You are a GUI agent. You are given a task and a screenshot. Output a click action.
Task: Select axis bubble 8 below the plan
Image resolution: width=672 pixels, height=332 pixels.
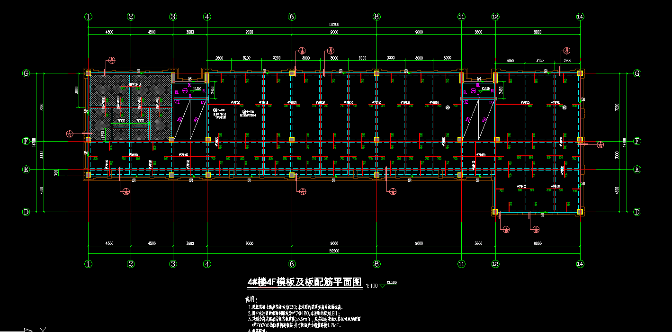click(376, 264)
